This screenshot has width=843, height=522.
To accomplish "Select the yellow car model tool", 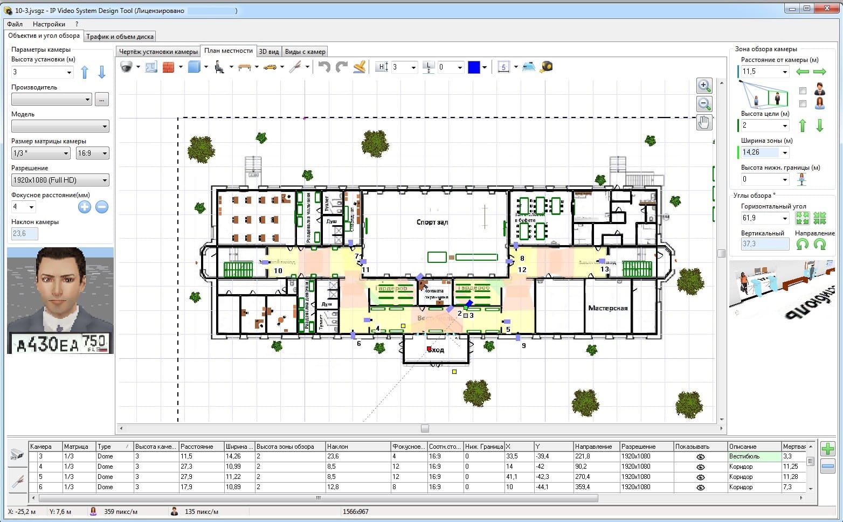I will [270, 67].
